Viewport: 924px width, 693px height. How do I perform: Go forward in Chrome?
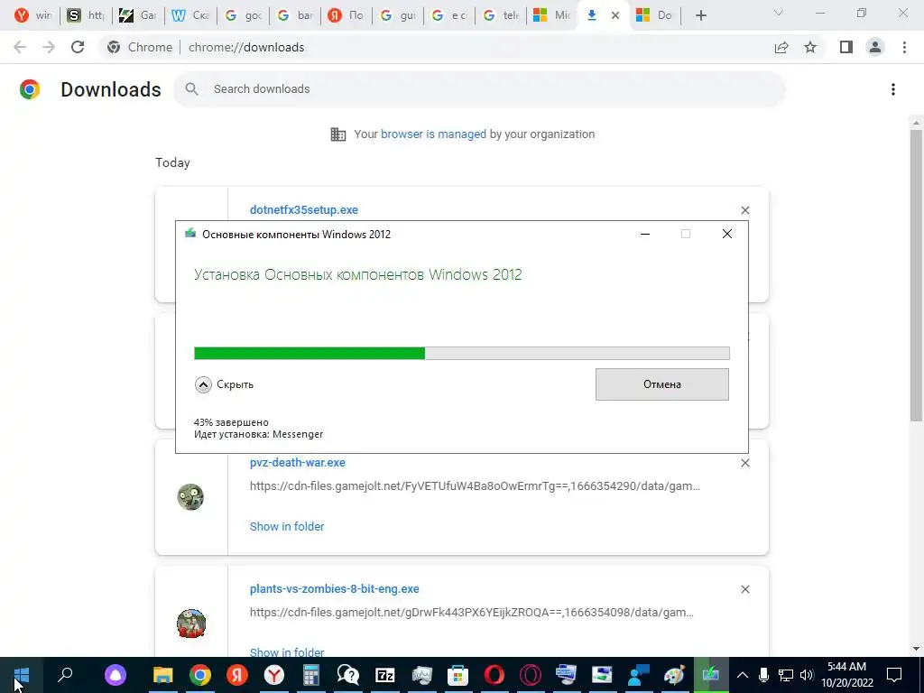pos(49,47)
